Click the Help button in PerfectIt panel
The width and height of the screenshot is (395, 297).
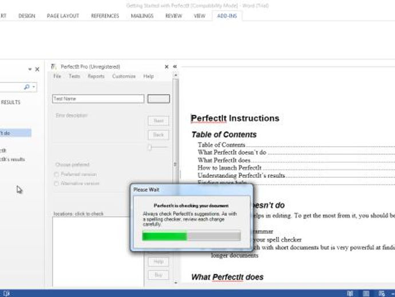[x=159, y=261]
